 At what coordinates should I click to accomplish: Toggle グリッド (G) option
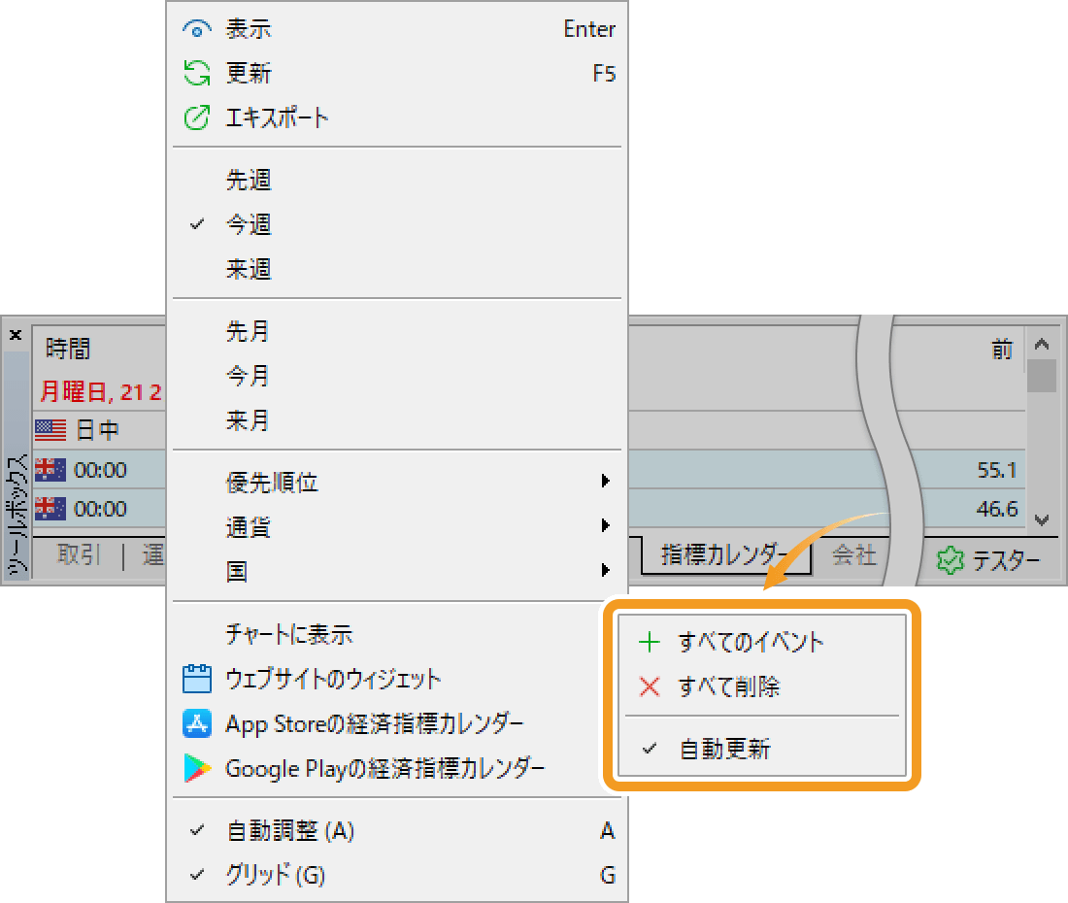tap(397, 875)
